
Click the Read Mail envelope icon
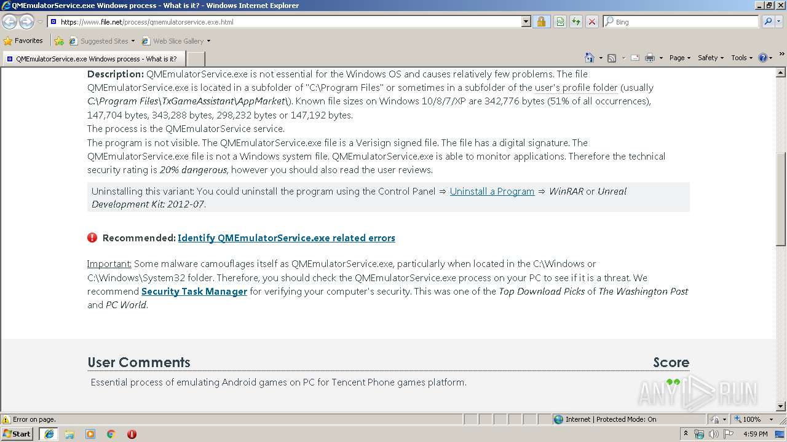click(635, 58)
